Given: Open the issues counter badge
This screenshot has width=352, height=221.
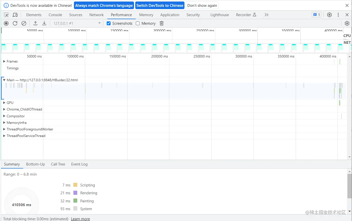Looking at the screenshot, I should click(x=317, y=15).
